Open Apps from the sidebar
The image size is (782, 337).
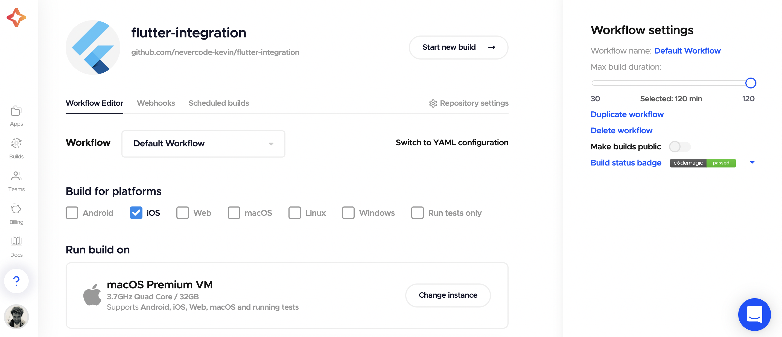pos(16,116)
